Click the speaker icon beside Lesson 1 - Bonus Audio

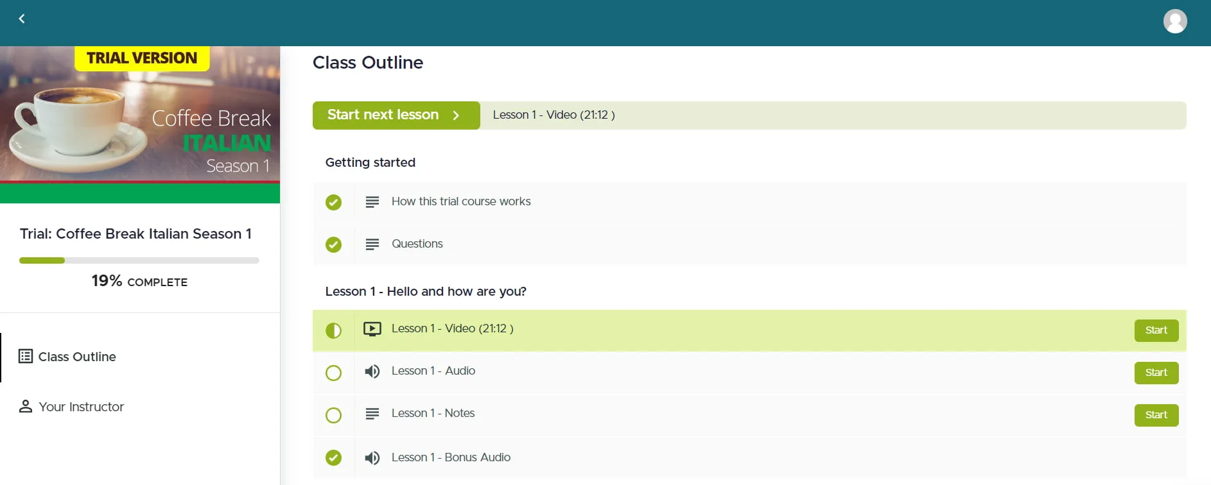click(x=372, y=457)
